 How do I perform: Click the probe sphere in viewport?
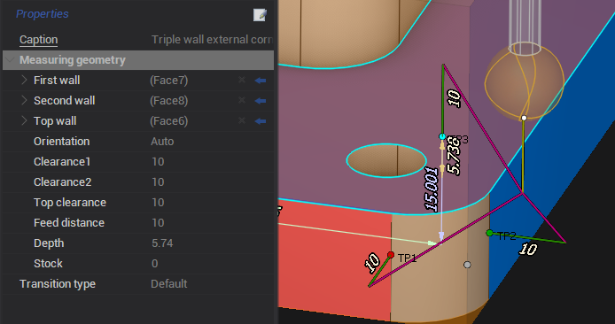pos(525,82)
